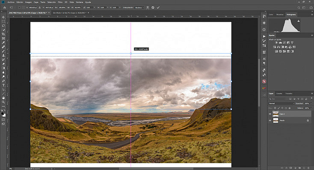Toggle the reference point checkbox
The width and height of the screenshot is (314, 170).
point(19,7)
